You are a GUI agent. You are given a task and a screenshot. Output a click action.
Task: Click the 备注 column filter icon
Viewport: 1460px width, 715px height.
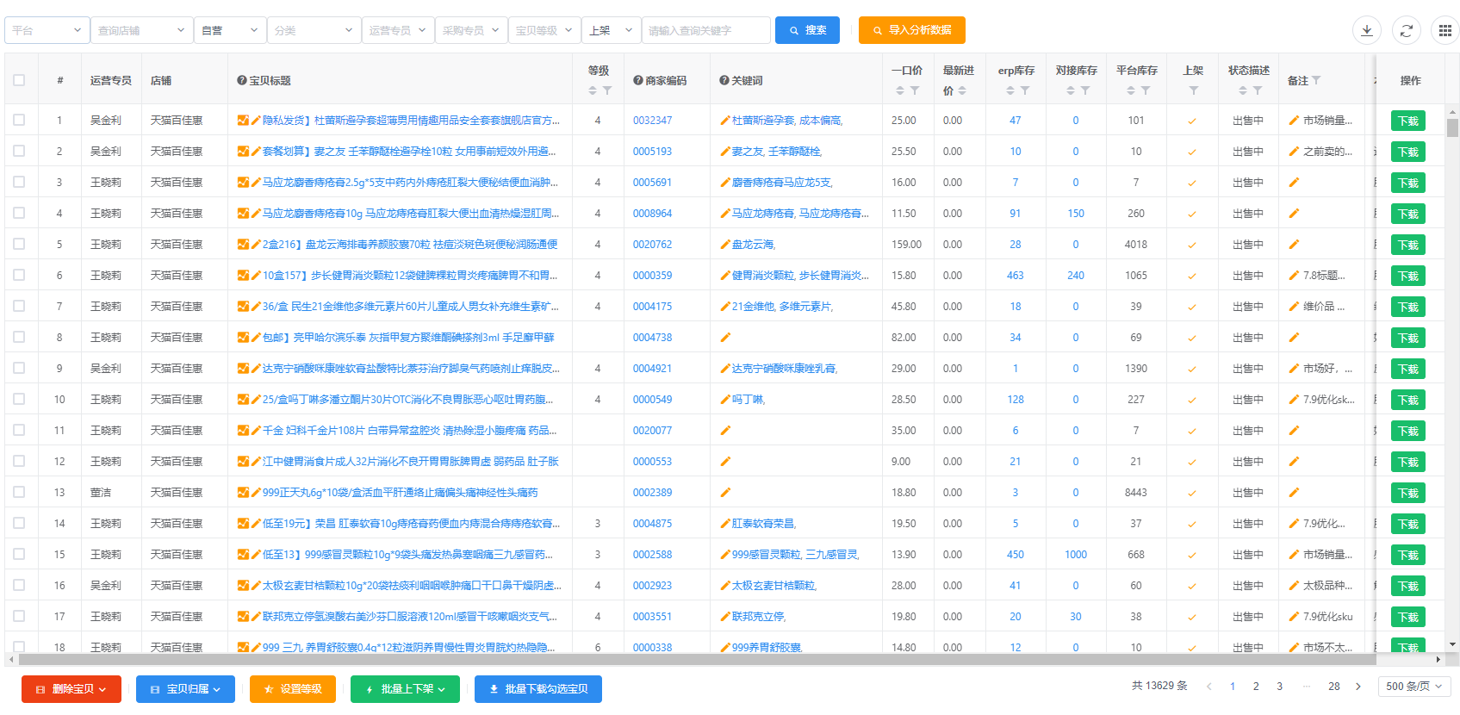click(1316, 80)
